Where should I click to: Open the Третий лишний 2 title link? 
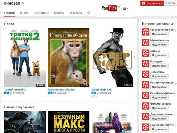pos(15,89)
